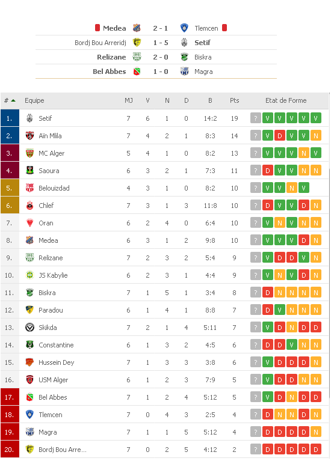
Task: Click the Tlemcen crest in match results
Action: coord(184,28)
